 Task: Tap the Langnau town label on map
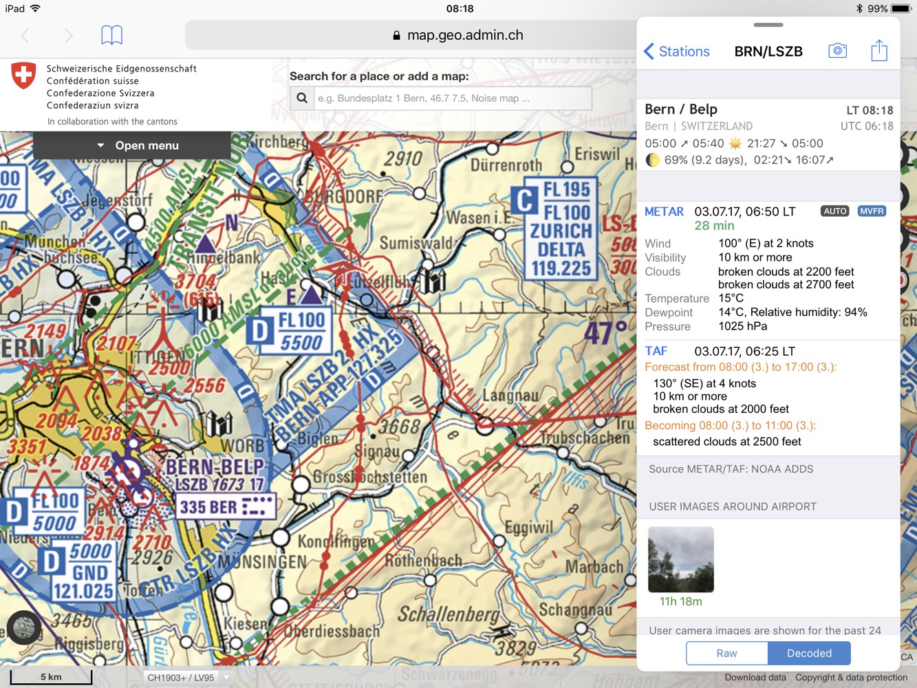[510, 396]
